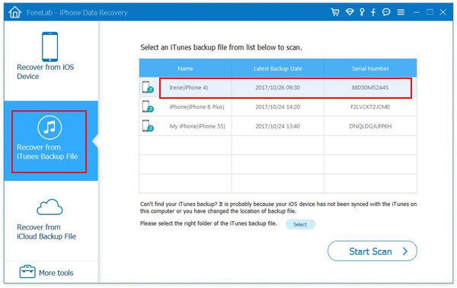This screenshot has height=288, width=457.
Task: Click the music note iTunes icon
Action: point(50,128)
